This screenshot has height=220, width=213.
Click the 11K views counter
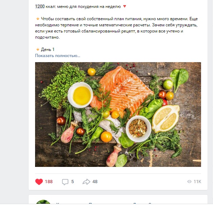pyautogui.click(x=197, y=182)
